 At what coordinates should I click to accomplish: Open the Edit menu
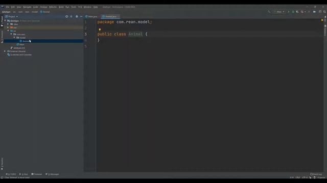point(13,7)
